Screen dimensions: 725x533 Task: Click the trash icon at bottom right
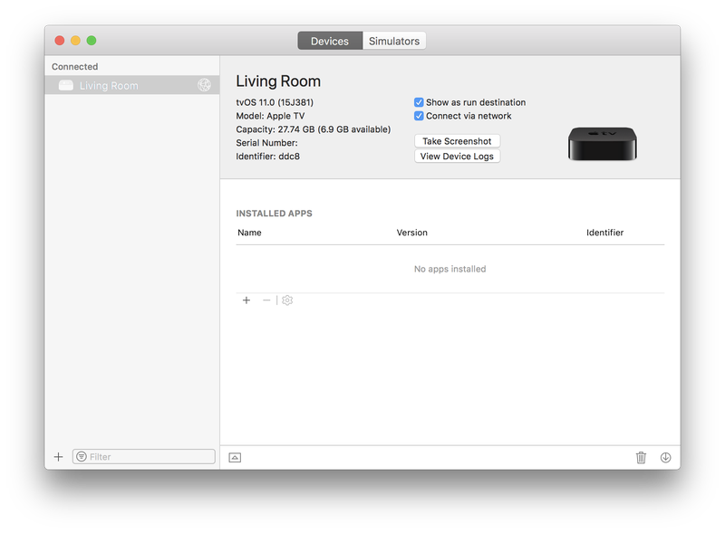(x=641, y=457)
